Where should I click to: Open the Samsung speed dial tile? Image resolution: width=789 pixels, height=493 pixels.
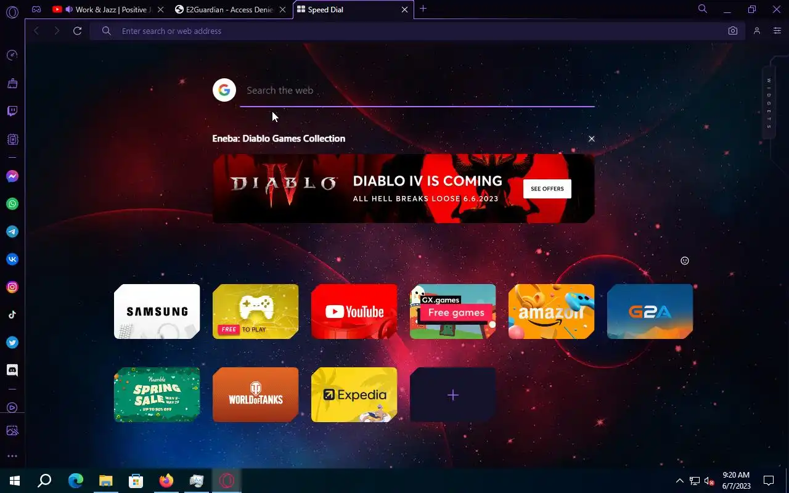pos(157,312)
